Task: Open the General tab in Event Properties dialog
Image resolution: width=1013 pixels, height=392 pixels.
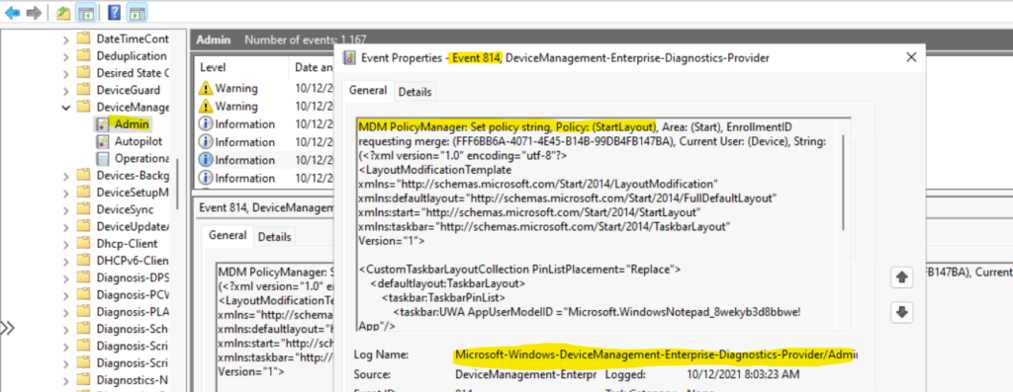Action: pos(368,91)
